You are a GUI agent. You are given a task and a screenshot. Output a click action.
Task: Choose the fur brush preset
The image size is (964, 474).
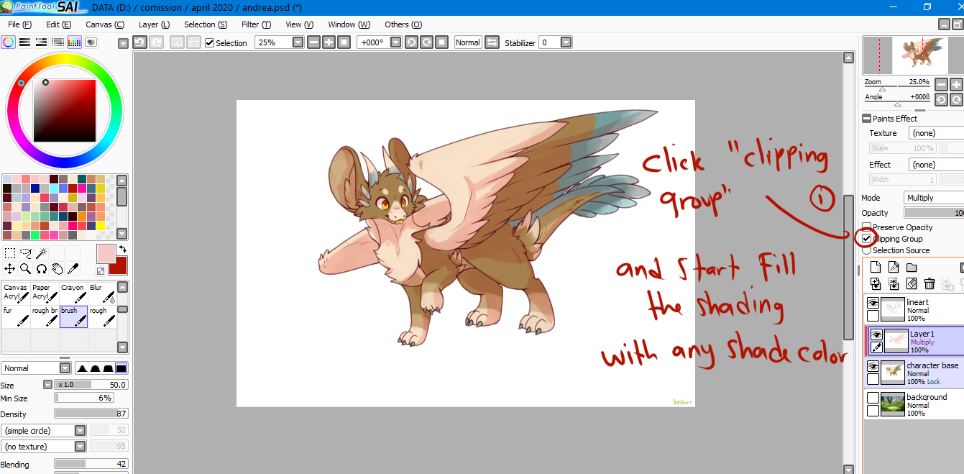pos(16,317)
